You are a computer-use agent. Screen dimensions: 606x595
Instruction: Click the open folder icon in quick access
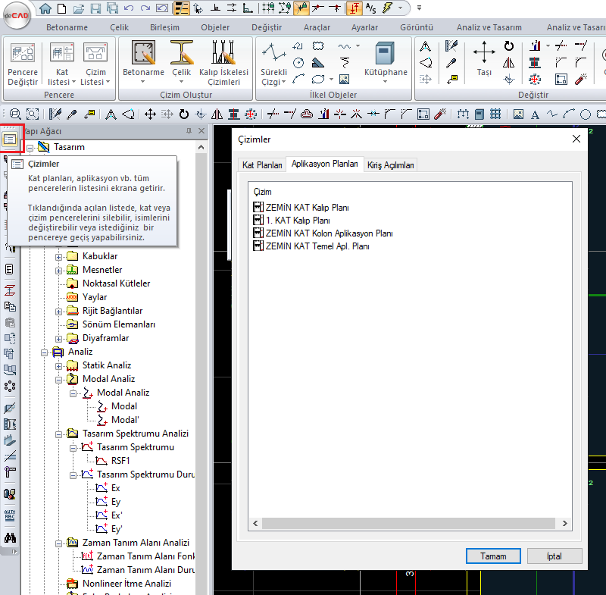[x=79, y=8]
